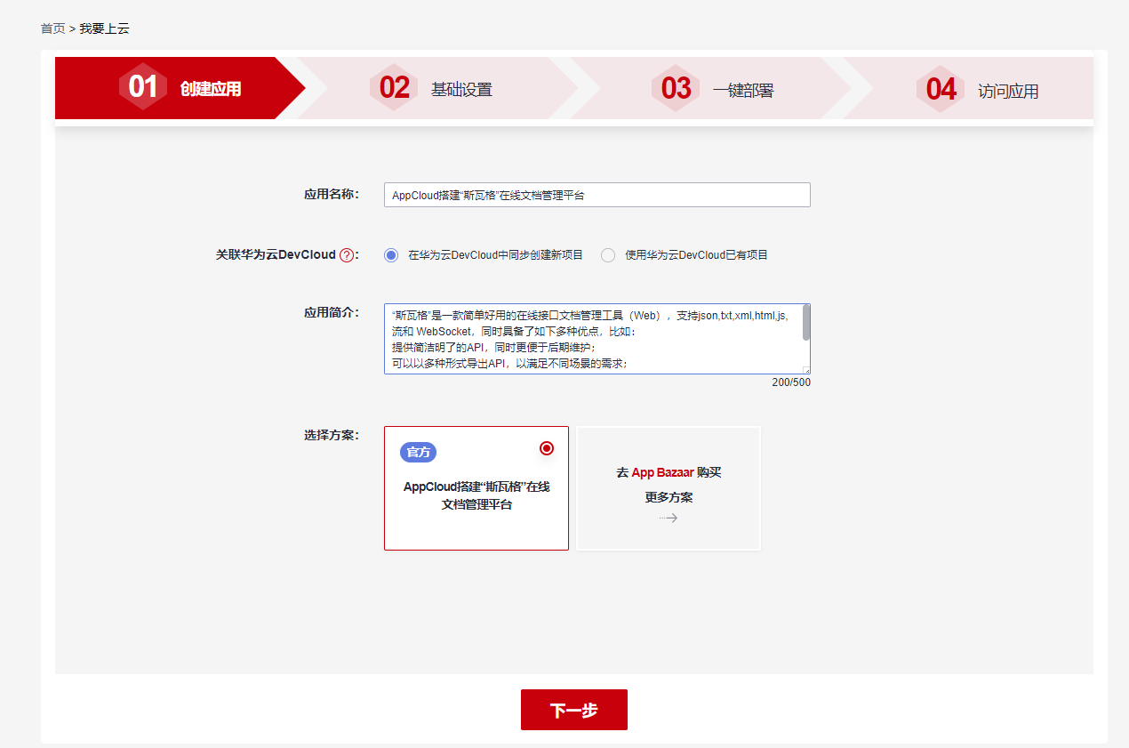Click the 选择方案 label

331,436
